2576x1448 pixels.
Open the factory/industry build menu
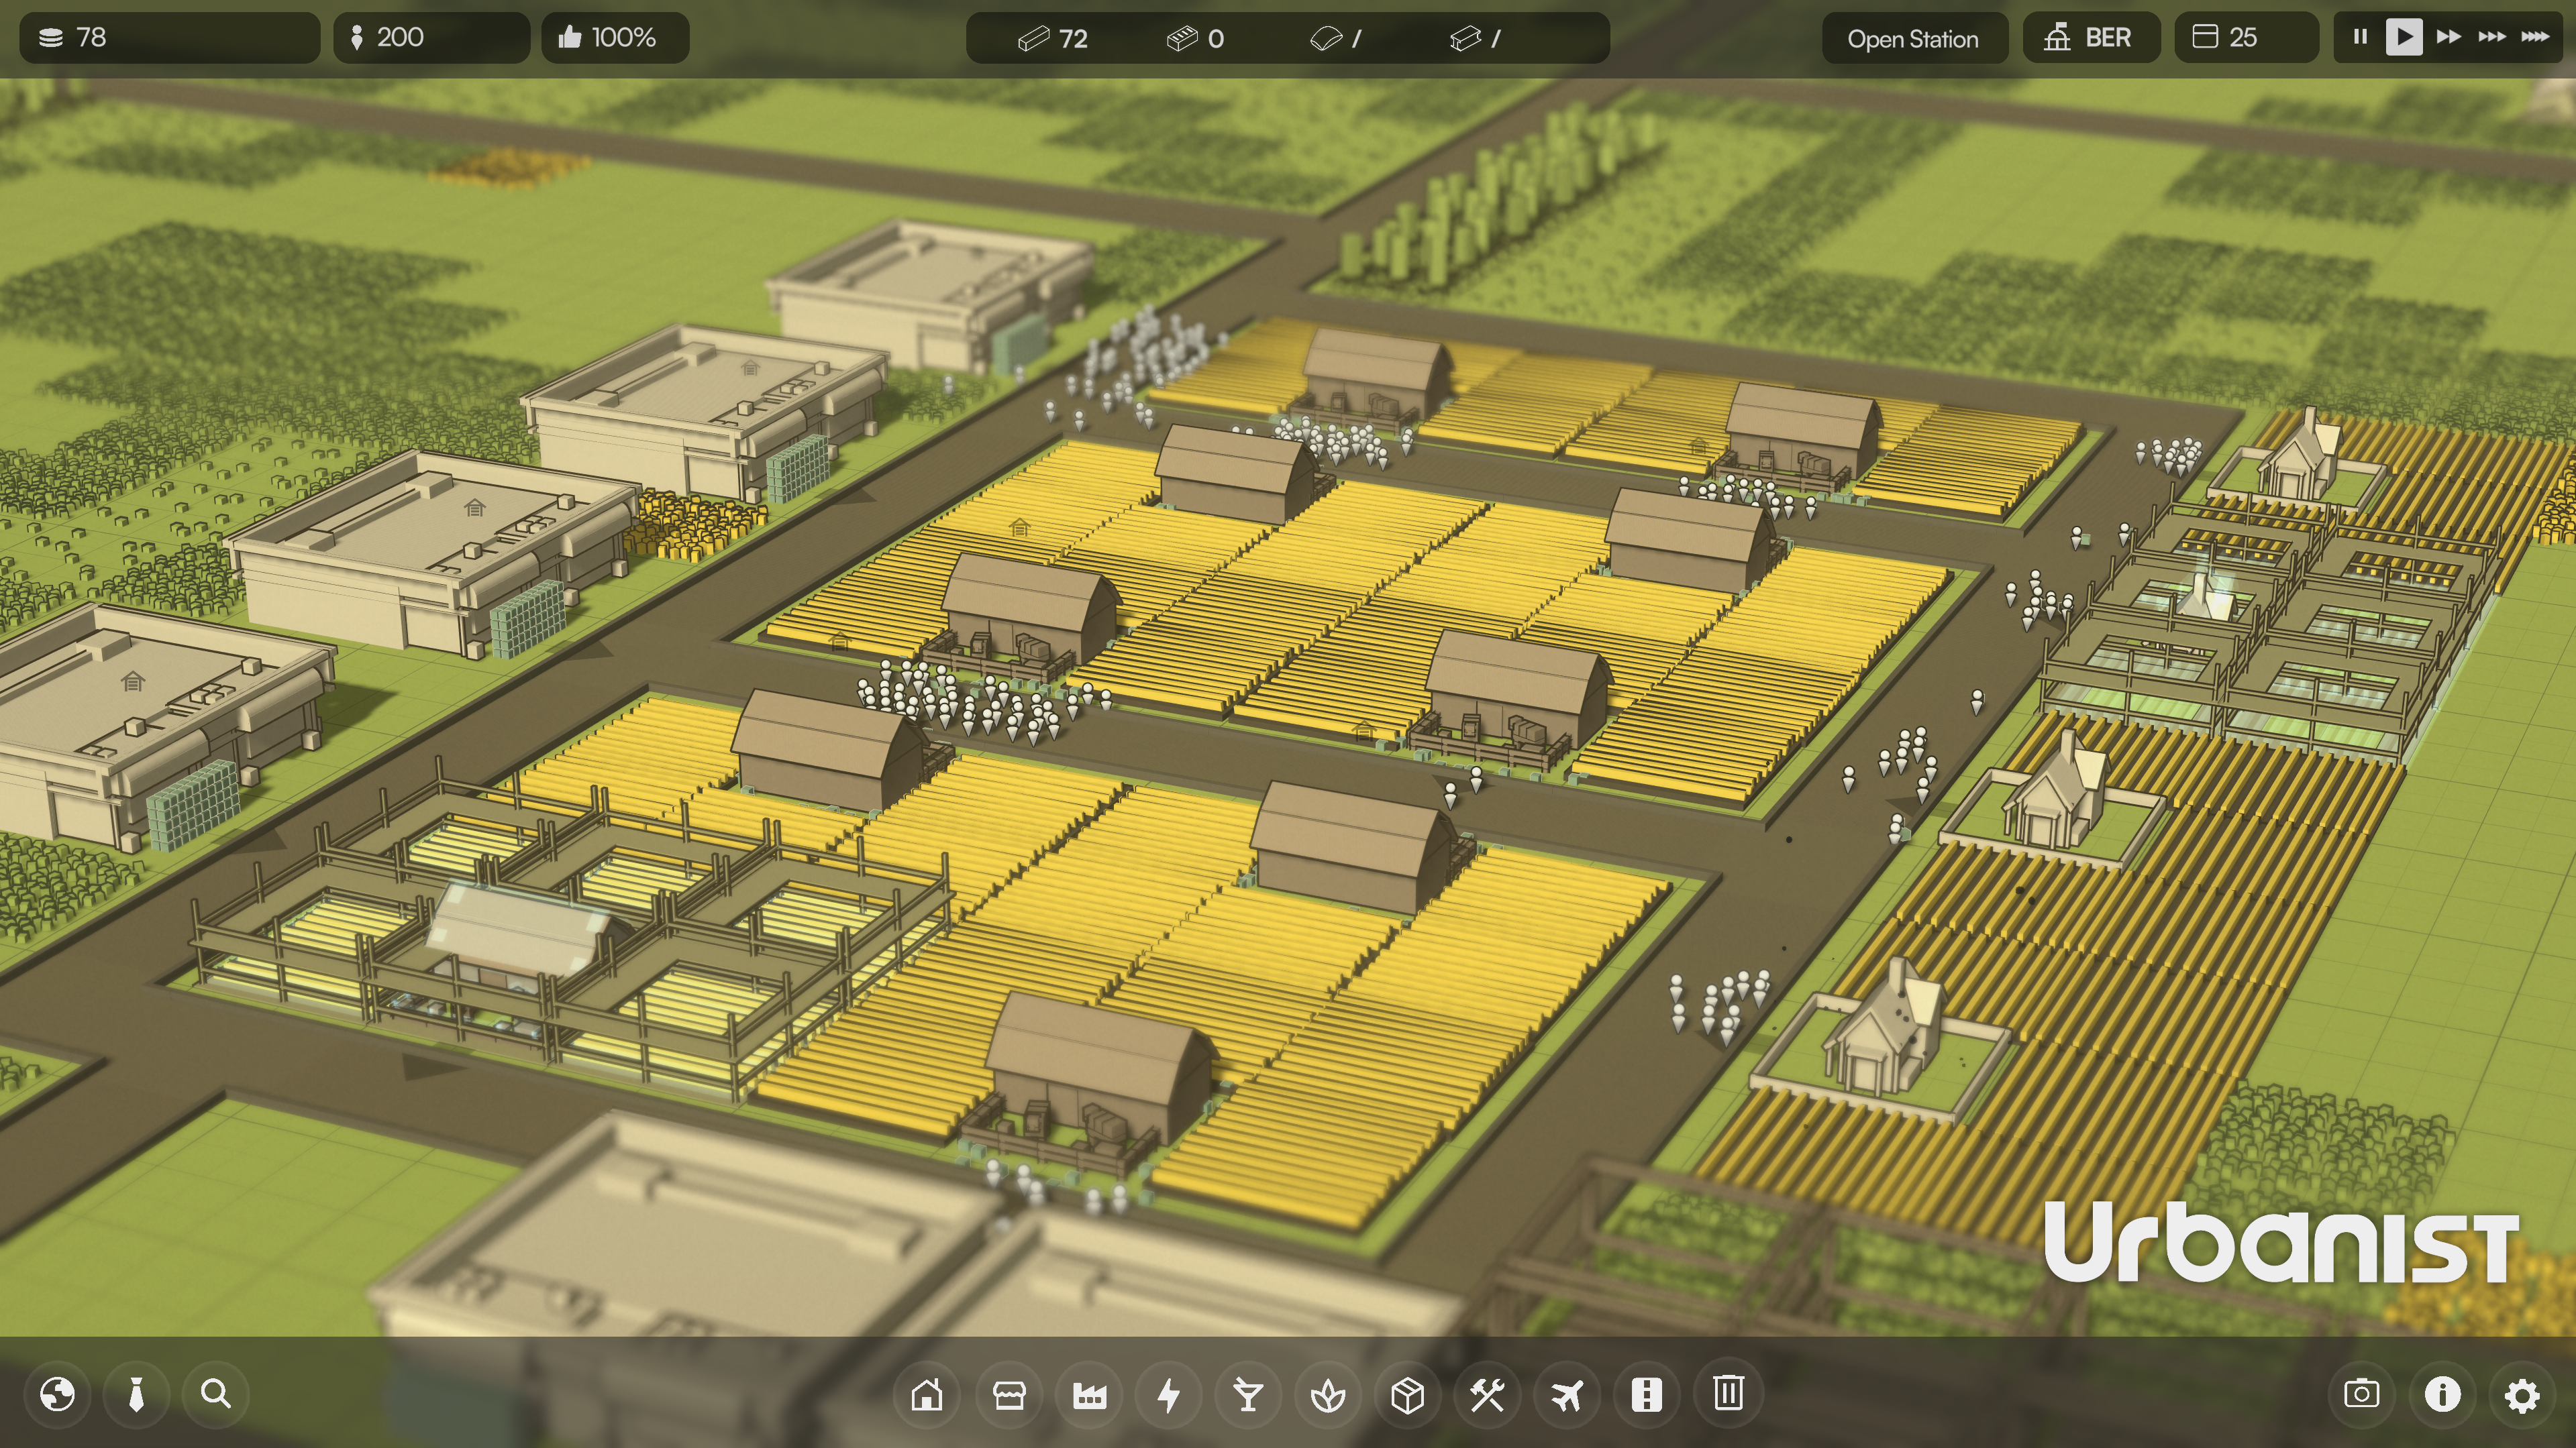pyautogui.click(x=1089, y=1394)
